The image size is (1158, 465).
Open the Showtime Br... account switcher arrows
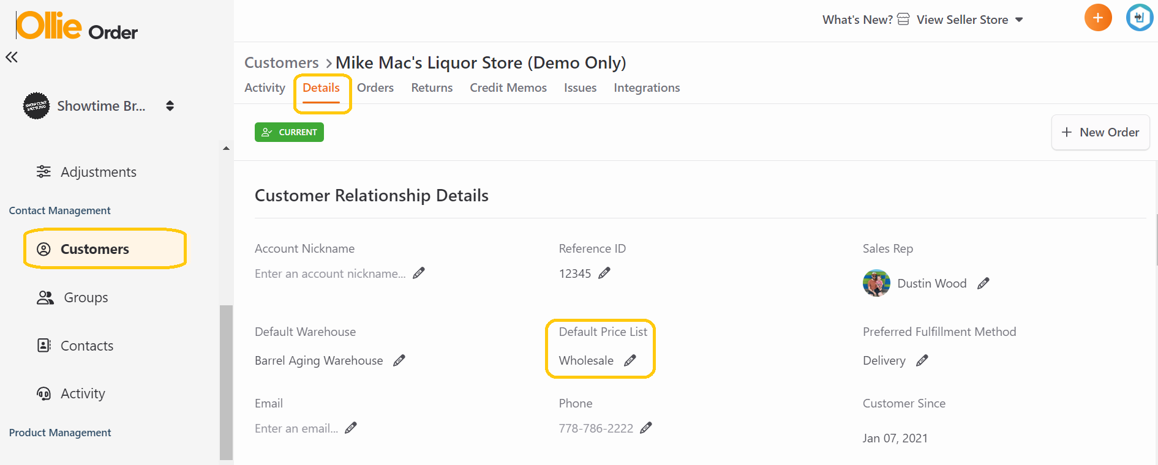(x=170, y=106)
